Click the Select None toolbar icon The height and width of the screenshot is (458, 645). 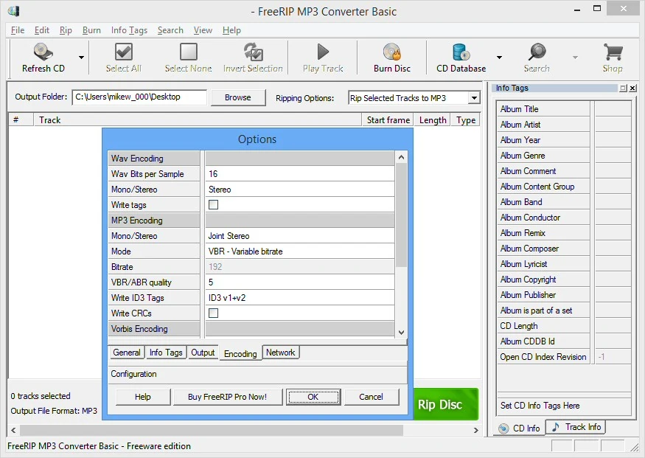[x=189, y=52]
